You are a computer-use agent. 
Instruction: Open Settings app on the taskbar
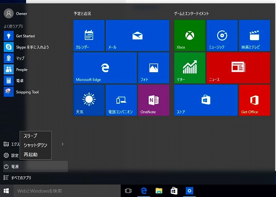(190, 191)
